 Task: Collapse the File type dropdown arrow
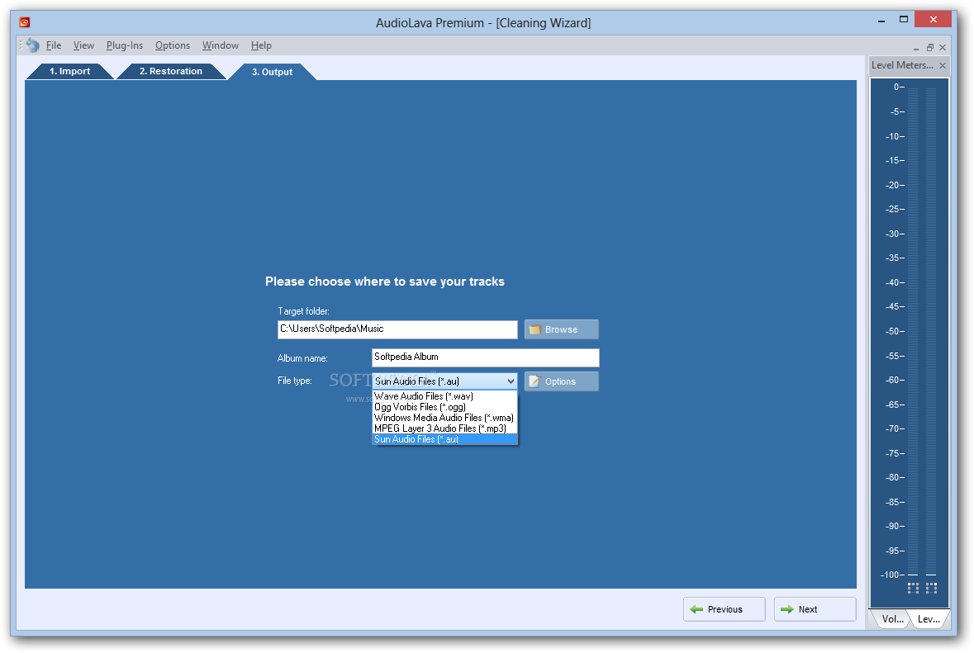click(511, 381)
